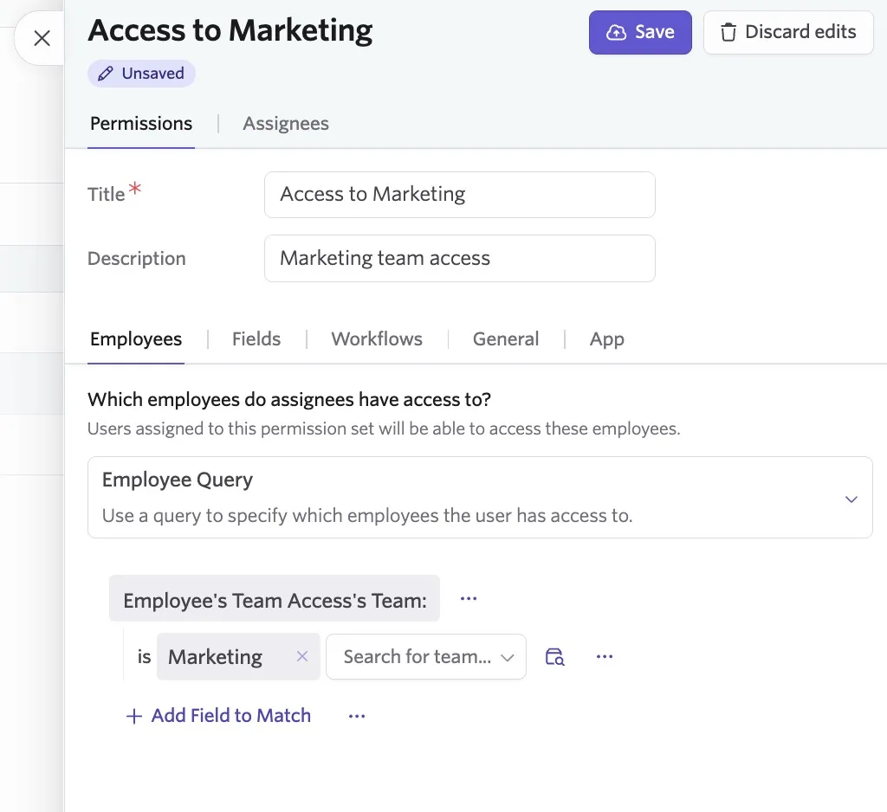Expand the Employee Query selector
The height and width of the screenshot is (812, 887).
point(480,498)
